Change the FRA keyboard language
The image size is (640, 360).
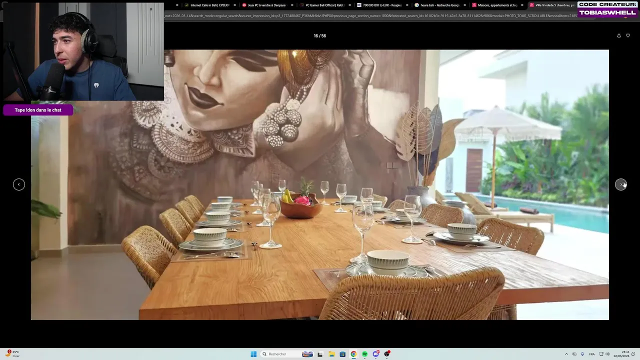(592, 354)
